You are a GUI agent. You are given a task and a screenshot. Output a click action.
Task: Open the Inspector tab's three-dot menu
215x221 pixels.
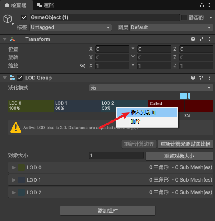tap(209, 5)
